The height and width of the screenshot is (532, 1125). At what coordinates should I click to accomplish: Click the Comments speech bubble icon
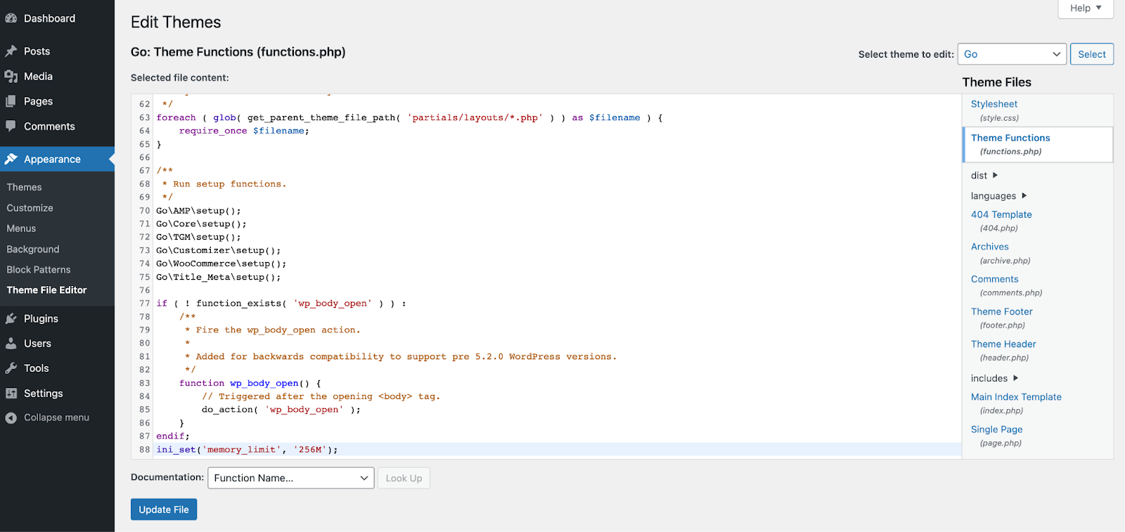click(11, 126)
